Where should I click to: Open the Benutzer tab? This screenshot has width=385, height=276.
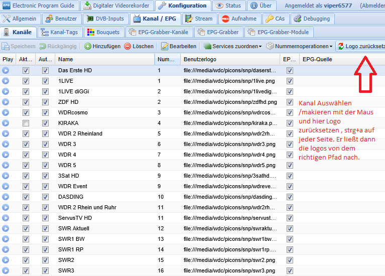61,19
